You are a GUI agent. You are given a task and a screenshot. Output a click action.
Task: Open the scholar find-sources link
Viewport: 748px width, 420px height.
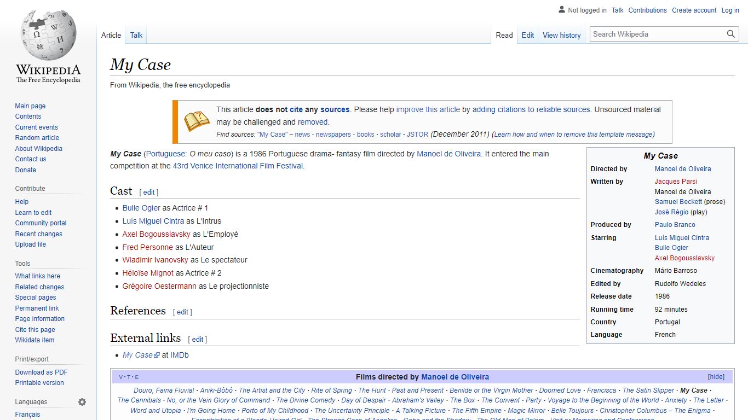tap(390, 135)
